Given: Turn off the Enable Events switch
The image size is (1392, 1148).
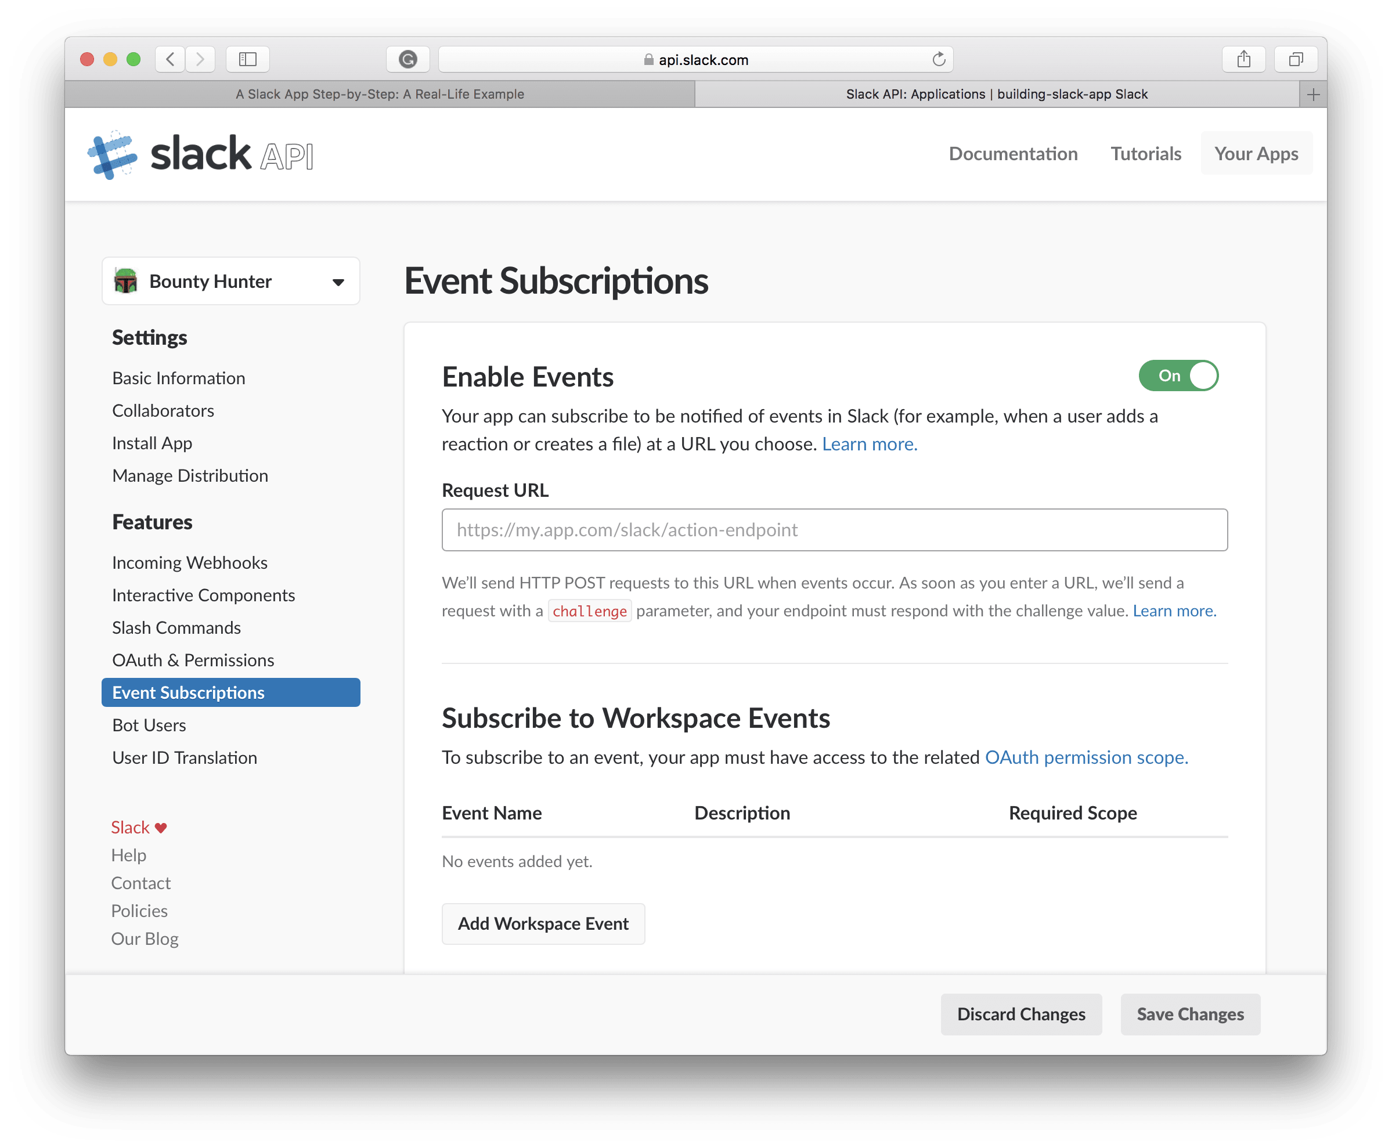Looking at the screenshot, I should (1178, 376).
